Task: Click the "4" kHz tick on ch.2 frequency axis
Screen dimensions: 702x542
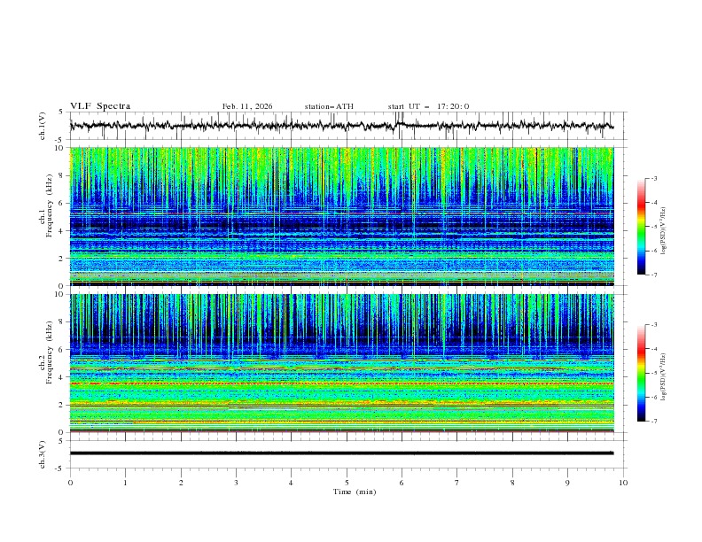Action: [62, 377]
